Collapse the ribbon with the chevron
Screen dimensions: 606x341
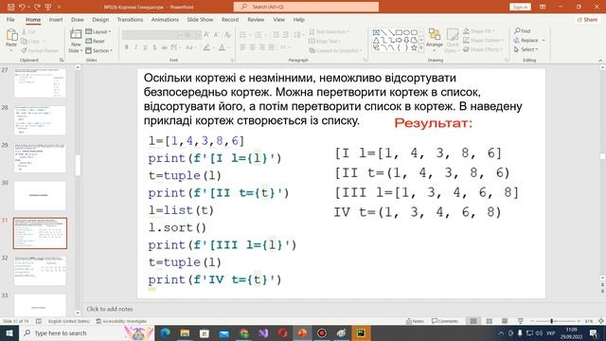(x=600, y=61)
